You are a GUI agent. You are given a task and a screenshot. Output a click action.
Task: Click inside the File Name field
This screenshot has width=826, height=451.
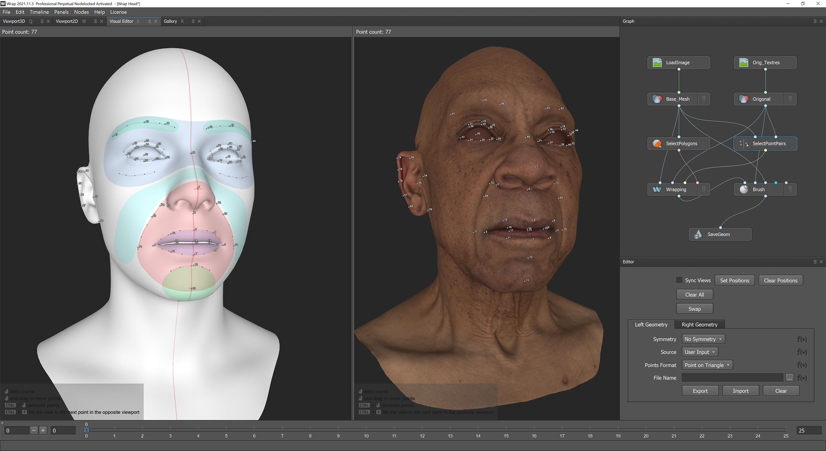(x=732, y=378)
